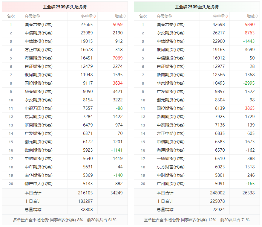Click 南华期货(代客) row name
The image size is (262, 227).
point(39,175)
